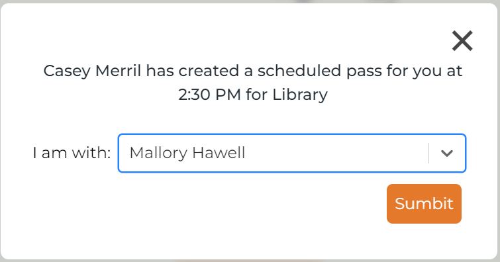Click blank area below the Sumbit button
The height and width of the screenshot is (262, 500).
point(424,241)
